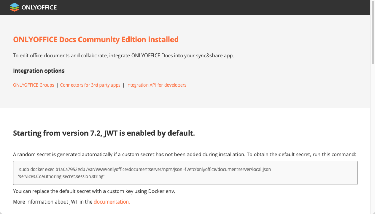Click the 'services.CoAuthoring.secret.session.string' line

pos(61,176)
